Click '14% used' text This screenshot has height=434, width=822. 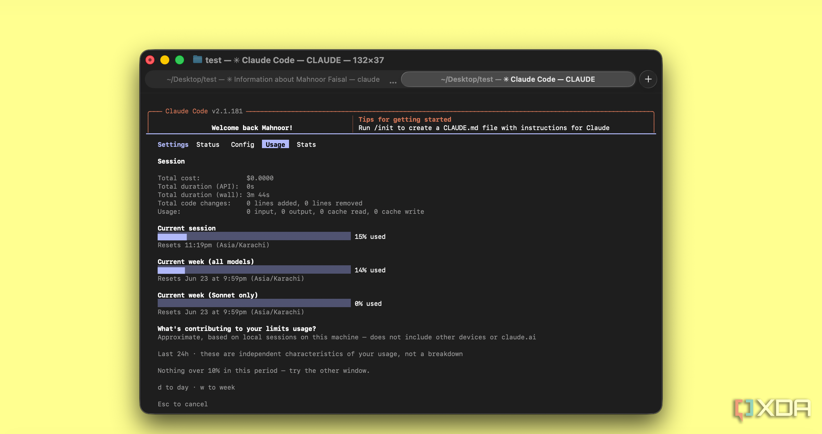pos(370,270)
